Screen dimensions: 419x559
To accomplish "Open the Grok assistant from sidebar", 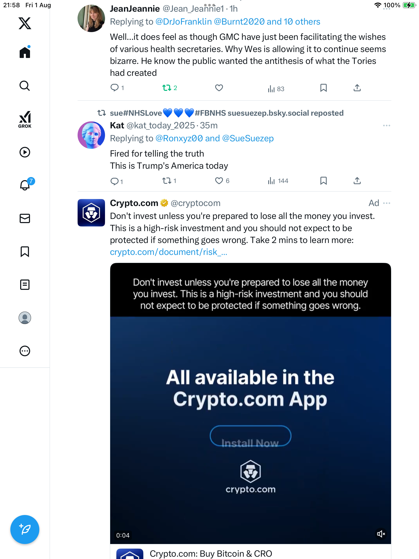I will click(x=25, y=119).
